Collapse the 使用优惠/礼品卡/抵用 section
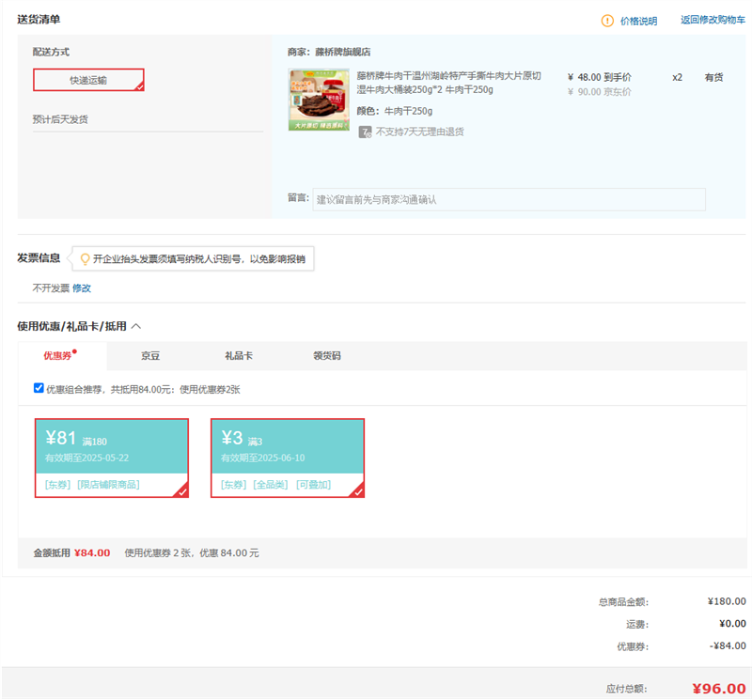 (x=136, y=326)
